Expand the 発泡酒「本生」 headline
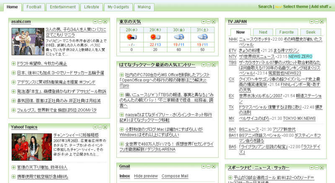The width and height of the screenshot is (335, 183). tap(13, 91)
